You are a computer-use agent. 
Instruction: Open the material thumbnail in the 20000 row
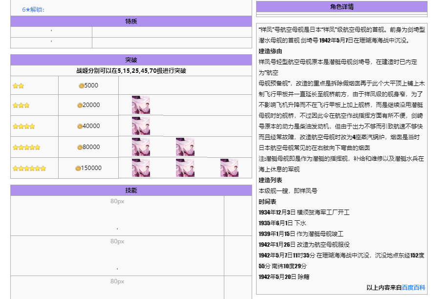pyautogui.click(x=141, y=105)
